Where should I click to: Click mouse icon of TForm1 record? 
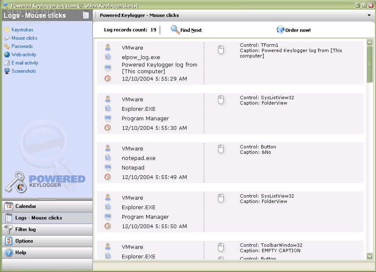221,50
